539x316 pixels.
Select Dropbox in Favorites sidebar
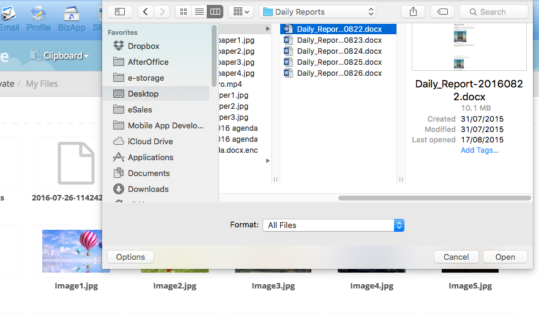[143, 46]
